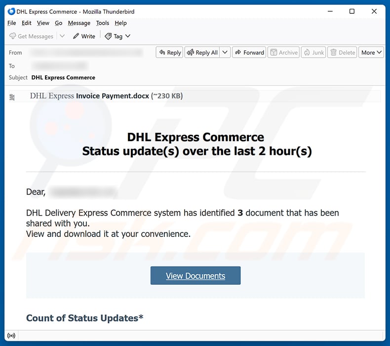
Task: Expand the Reply All options arrow
Action: (225, 52)
